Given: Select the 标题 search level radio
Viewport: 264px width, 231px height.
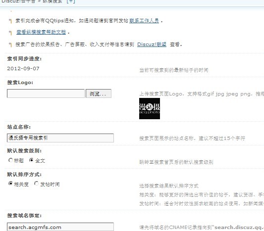Looking at the screenshot, I should (x=10, y=160).
